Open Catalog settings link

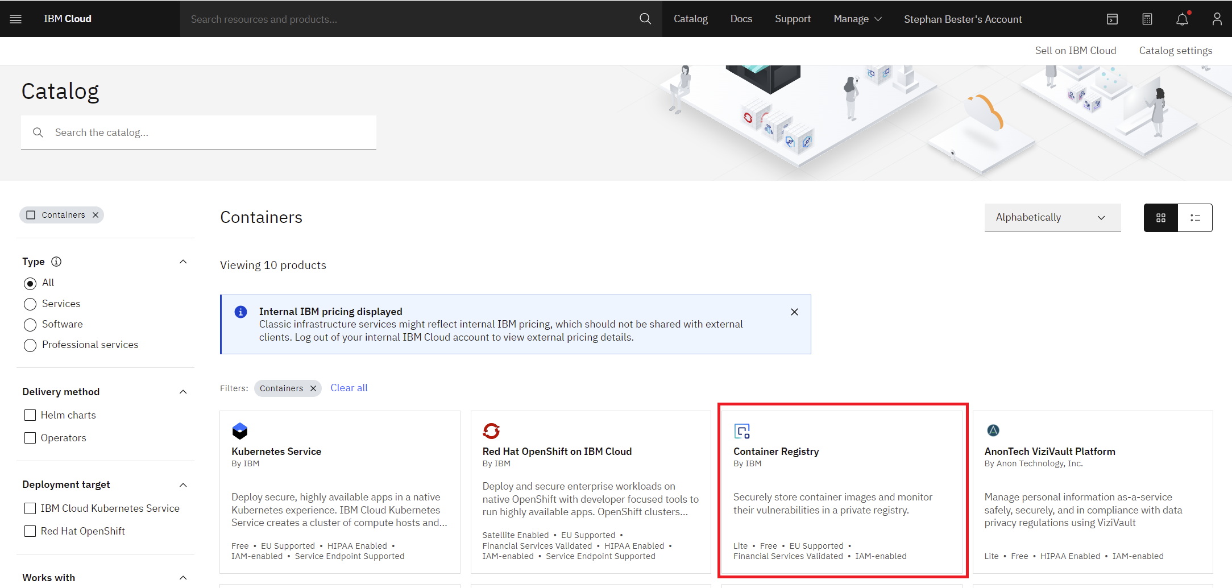click(x=1176, y=51)
